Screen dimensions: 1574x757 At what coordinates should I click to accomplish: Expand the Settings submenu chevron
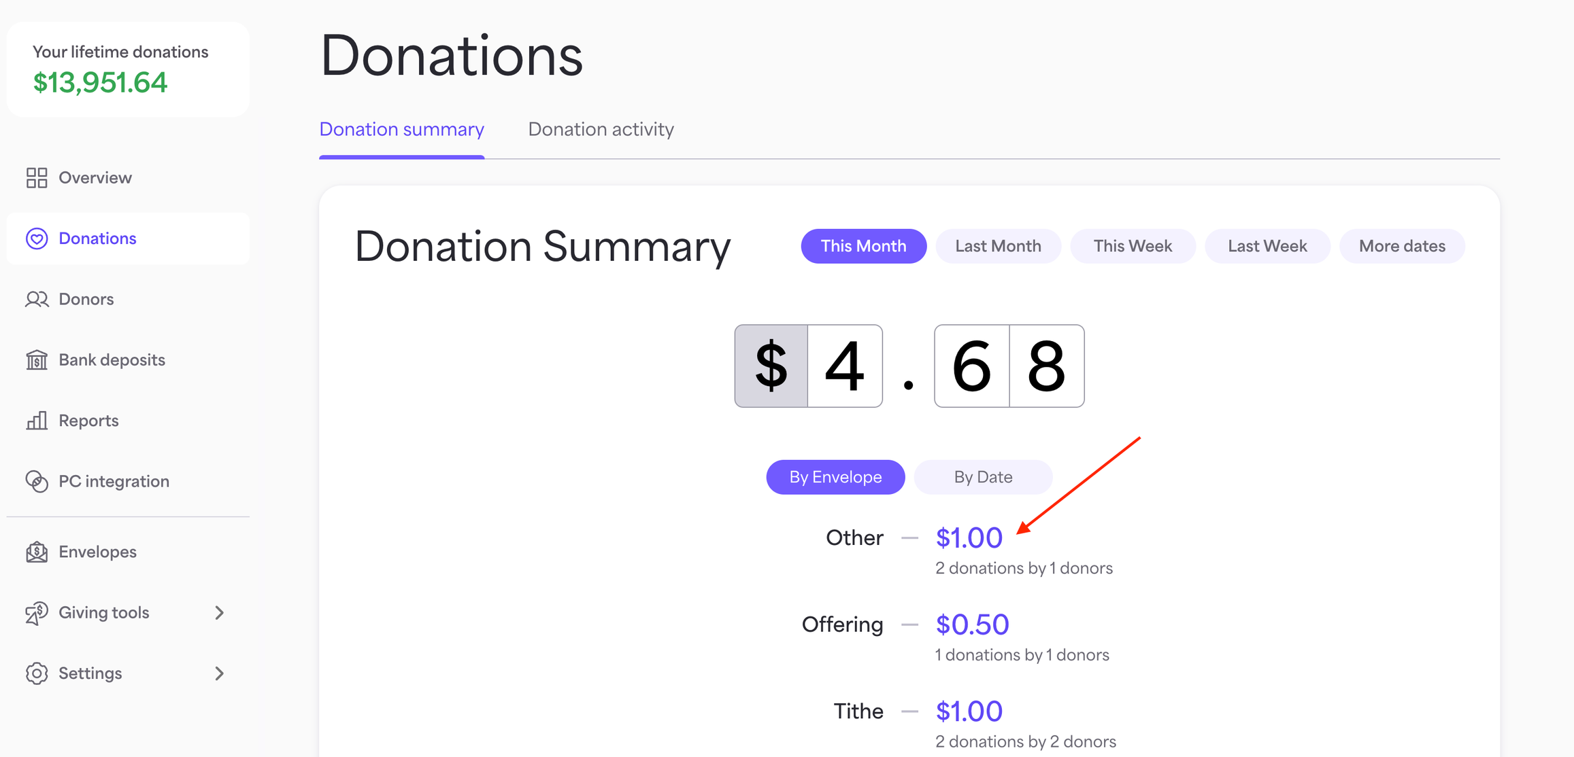(x=219, y=673)
